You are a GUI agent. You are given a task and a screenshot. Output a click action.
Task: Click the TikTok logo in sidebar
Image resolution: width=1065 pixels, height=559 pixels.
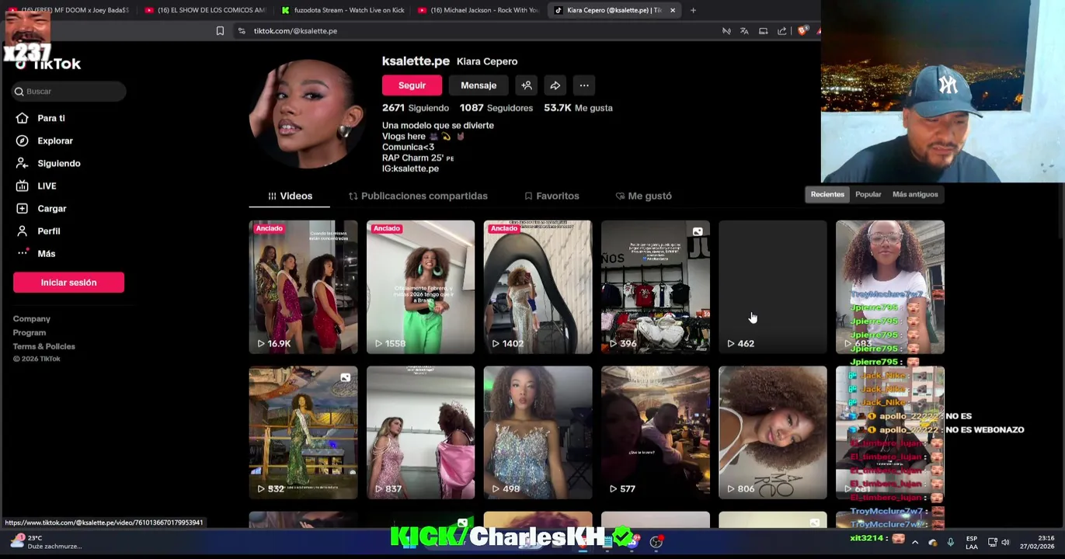[48, 64]
